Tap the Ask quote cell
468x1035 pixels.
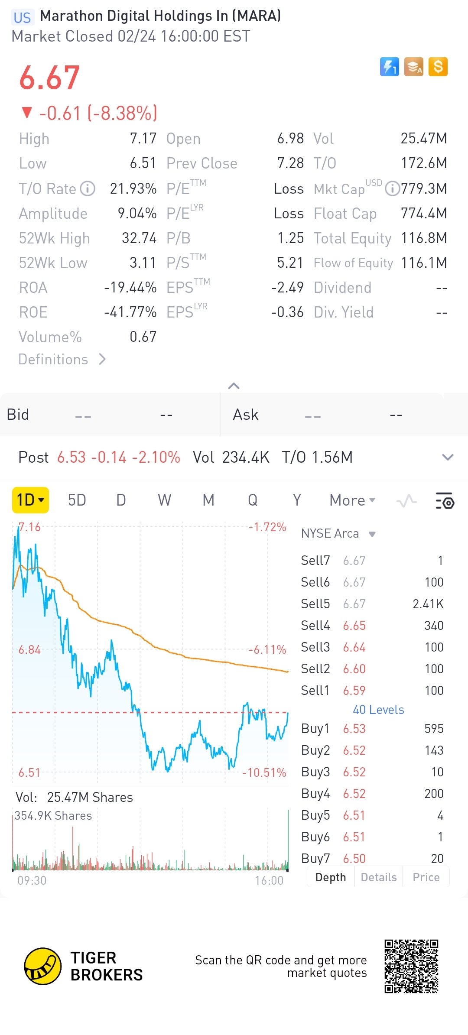[344, 415]
